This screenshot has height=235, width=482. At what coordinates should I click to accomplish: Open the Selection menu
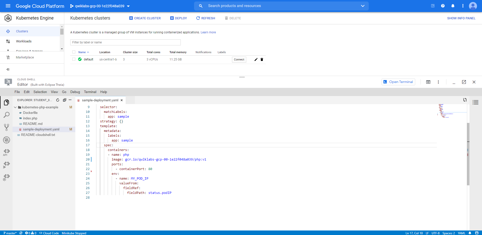40,92
